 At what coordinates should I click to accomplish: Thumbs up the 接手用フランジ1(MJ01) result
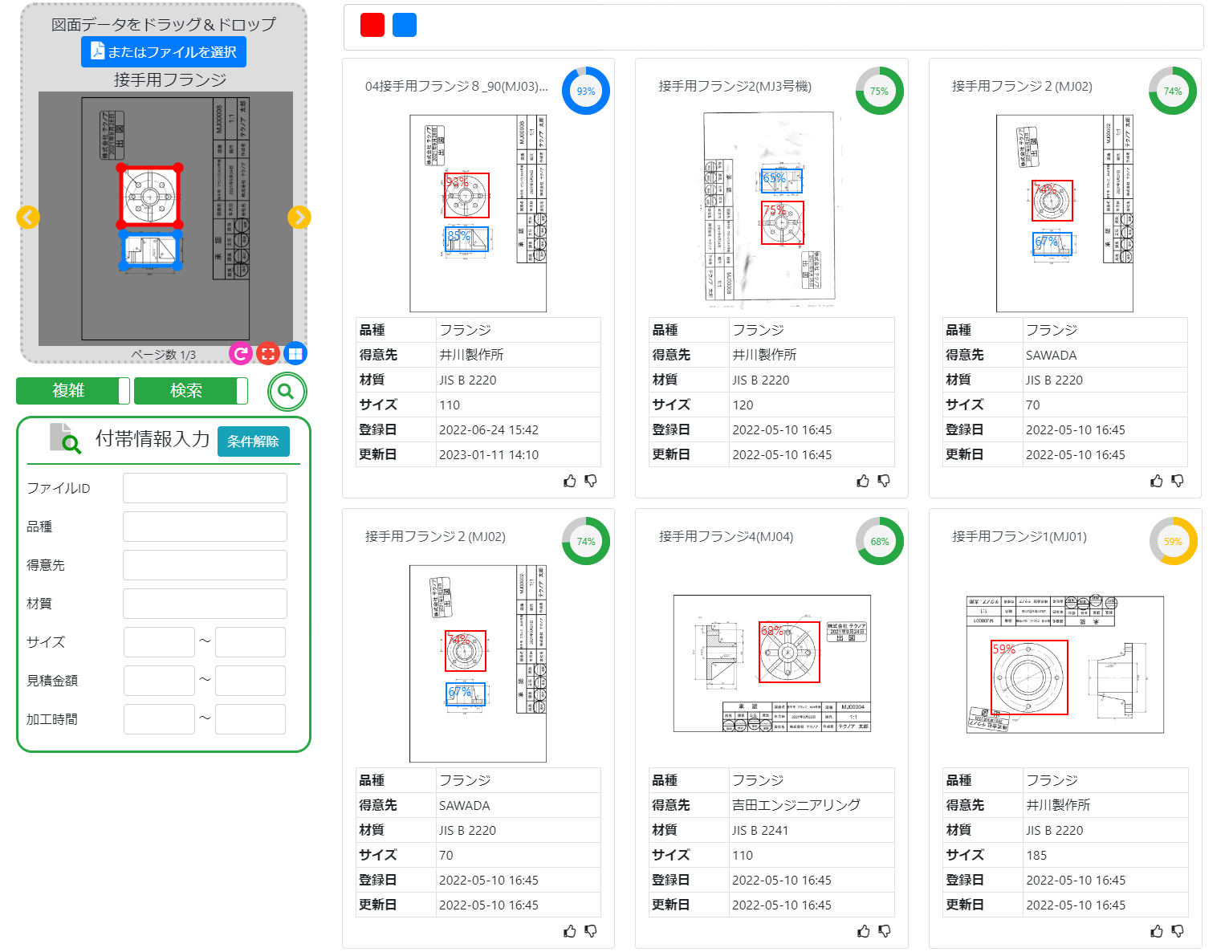point(1156,931)
